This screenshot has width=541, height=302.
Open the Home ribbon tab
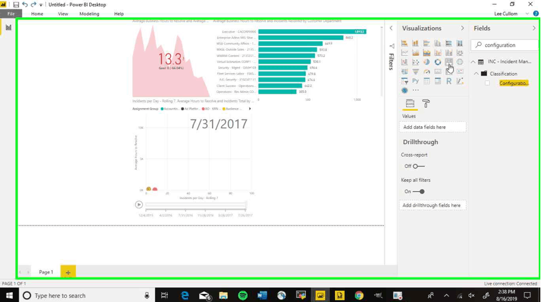pos(37,14)
